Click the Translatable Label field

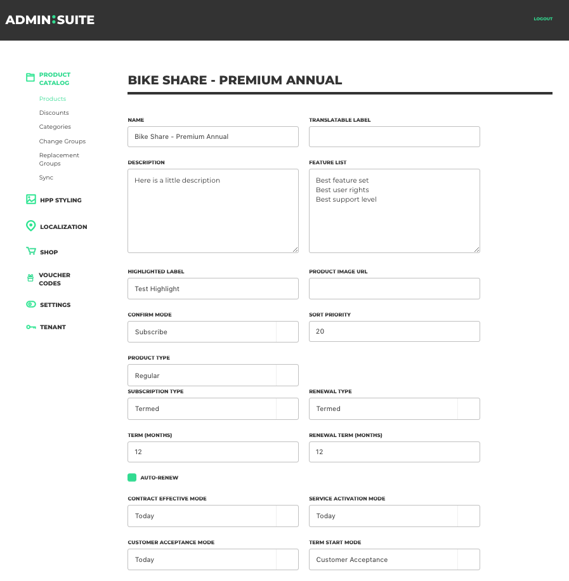(x=395, y=137)
